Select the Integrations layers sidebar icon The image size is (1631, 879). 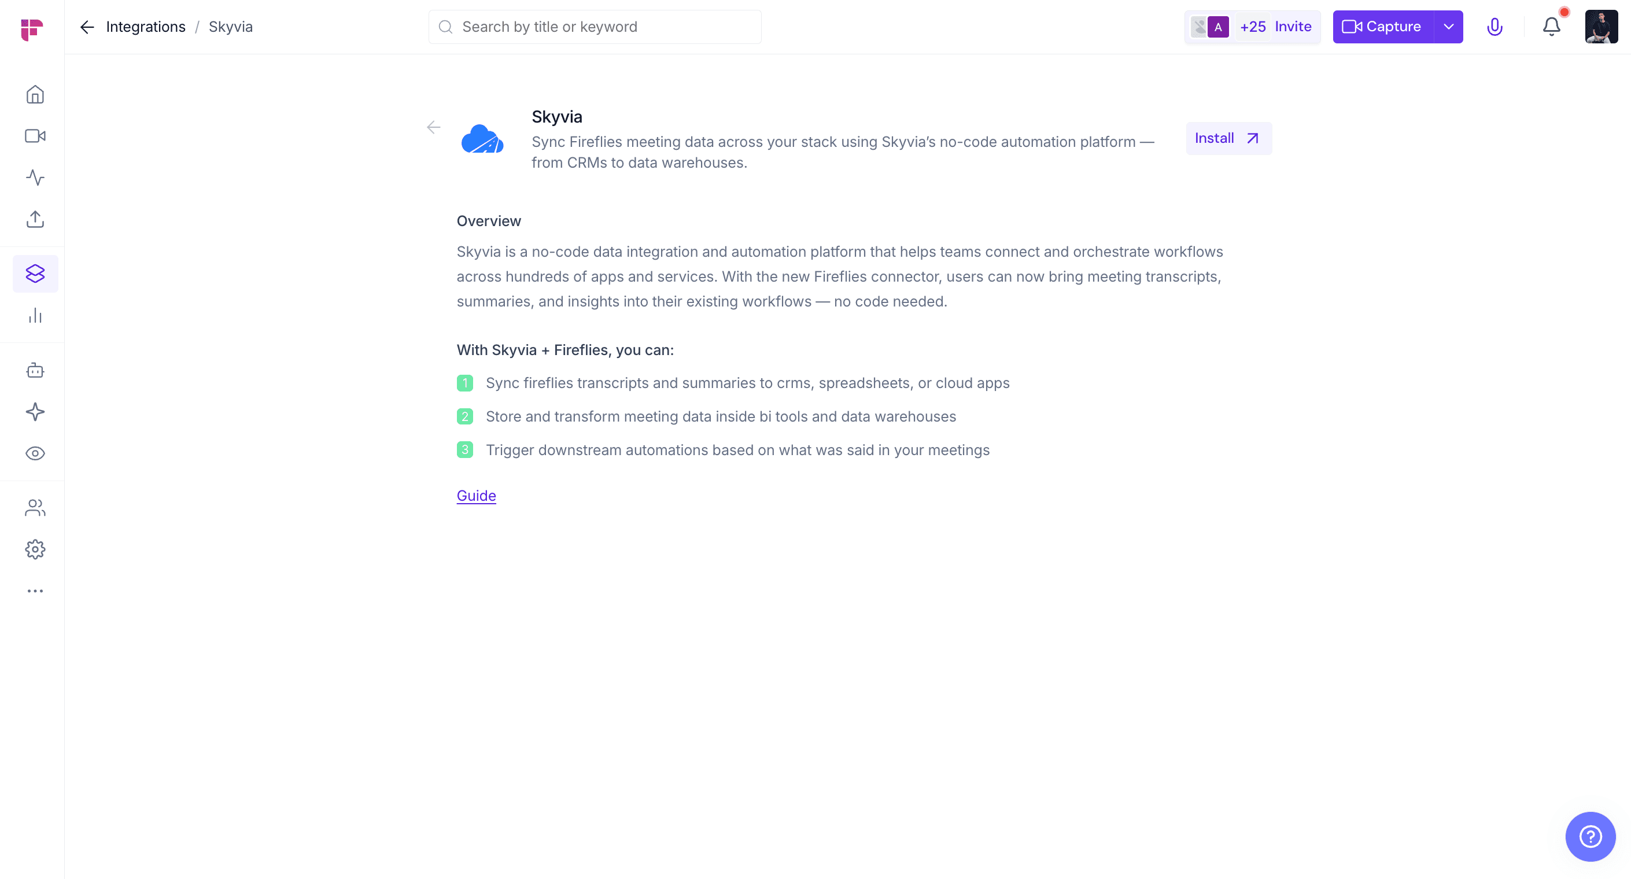coord(35,274)
